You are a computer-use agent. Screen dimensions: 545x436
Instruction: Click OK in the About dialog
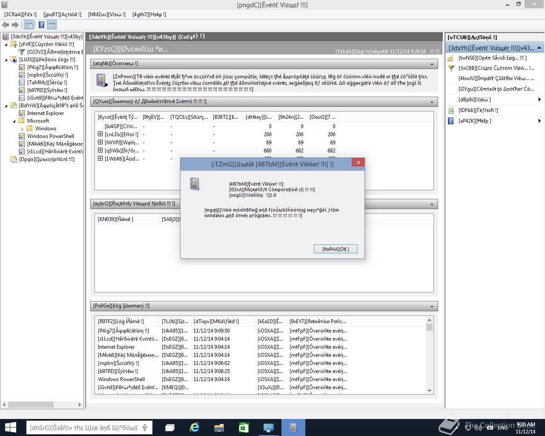[x=336, y=249]
